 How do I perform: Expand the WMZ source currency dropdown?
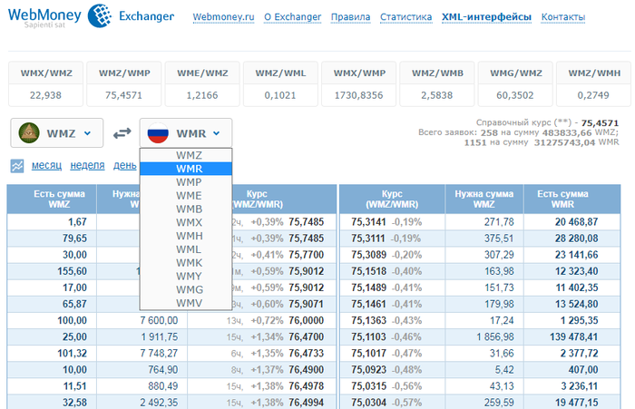(x=56, y=132)
